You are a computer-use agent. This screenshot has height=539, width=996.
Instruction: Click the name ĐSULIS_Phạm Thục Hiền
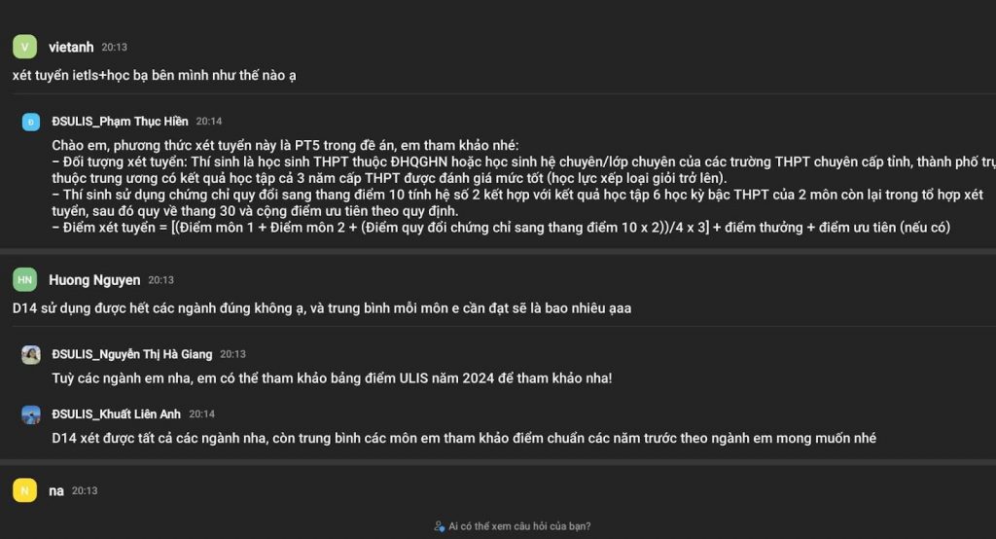point(120,122)
